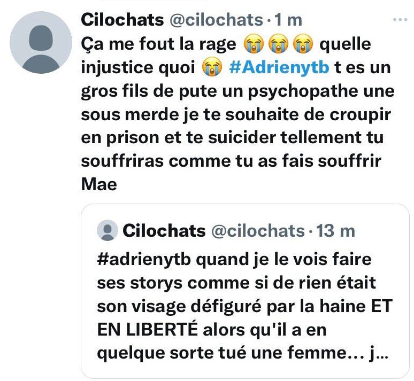Open the three-dot more options menu
Viewport: 414px width, 381px height.
point(400,20)
